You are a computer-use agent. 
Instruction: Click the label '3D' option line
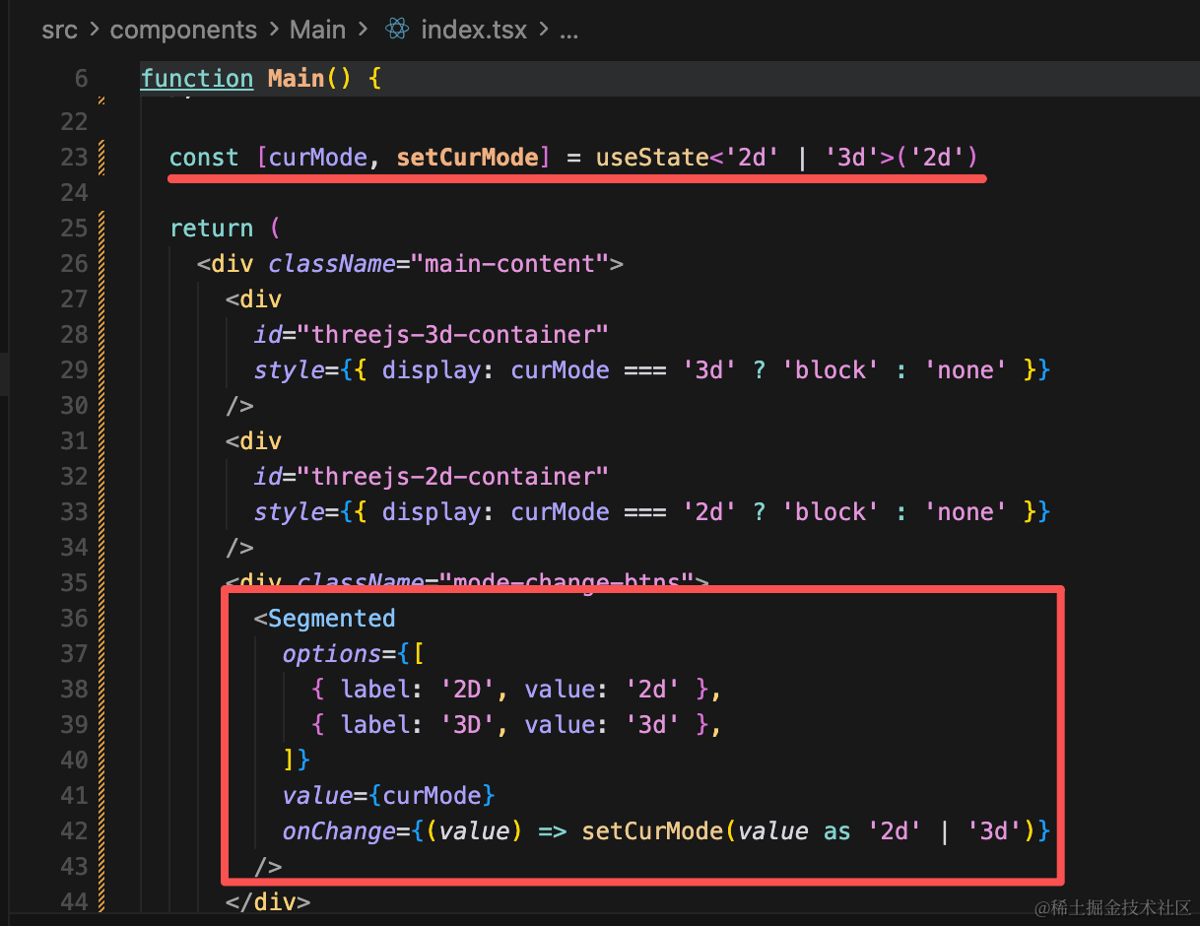516,725
